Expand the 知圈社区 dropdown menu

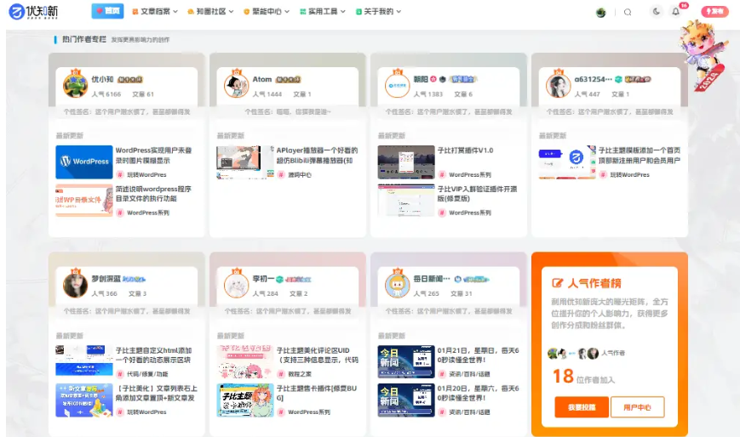pyautogui.click(x=210, y=11)
